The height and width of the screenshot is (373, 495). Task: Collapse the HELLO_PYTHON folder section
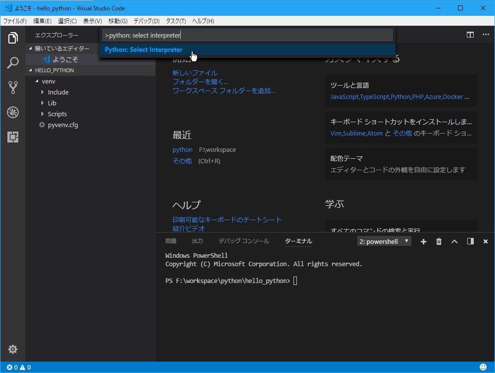point(90,70)
